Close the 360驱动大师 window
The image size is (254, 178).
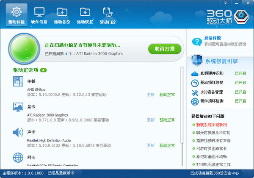click(x=248, y=3)
